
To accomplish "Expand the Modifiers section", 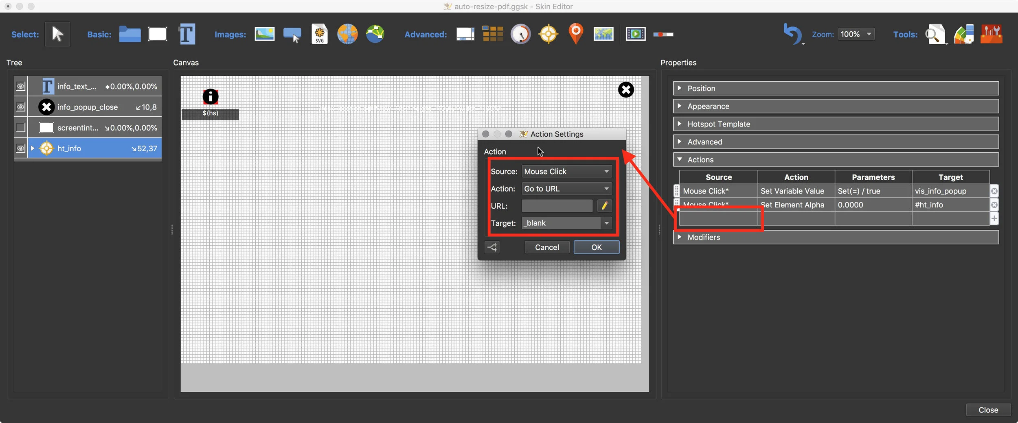I will [x=836, y=237].
